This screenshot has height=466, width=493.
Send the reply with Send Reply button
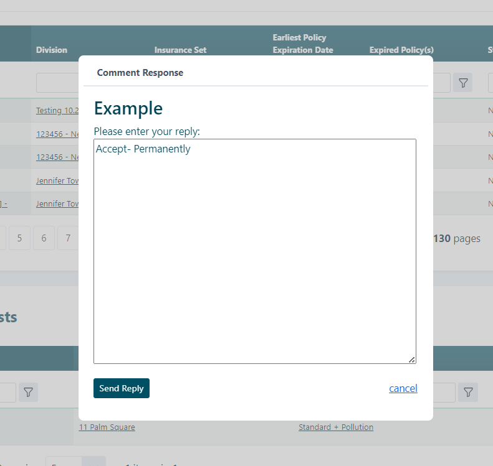pos(122,388)
